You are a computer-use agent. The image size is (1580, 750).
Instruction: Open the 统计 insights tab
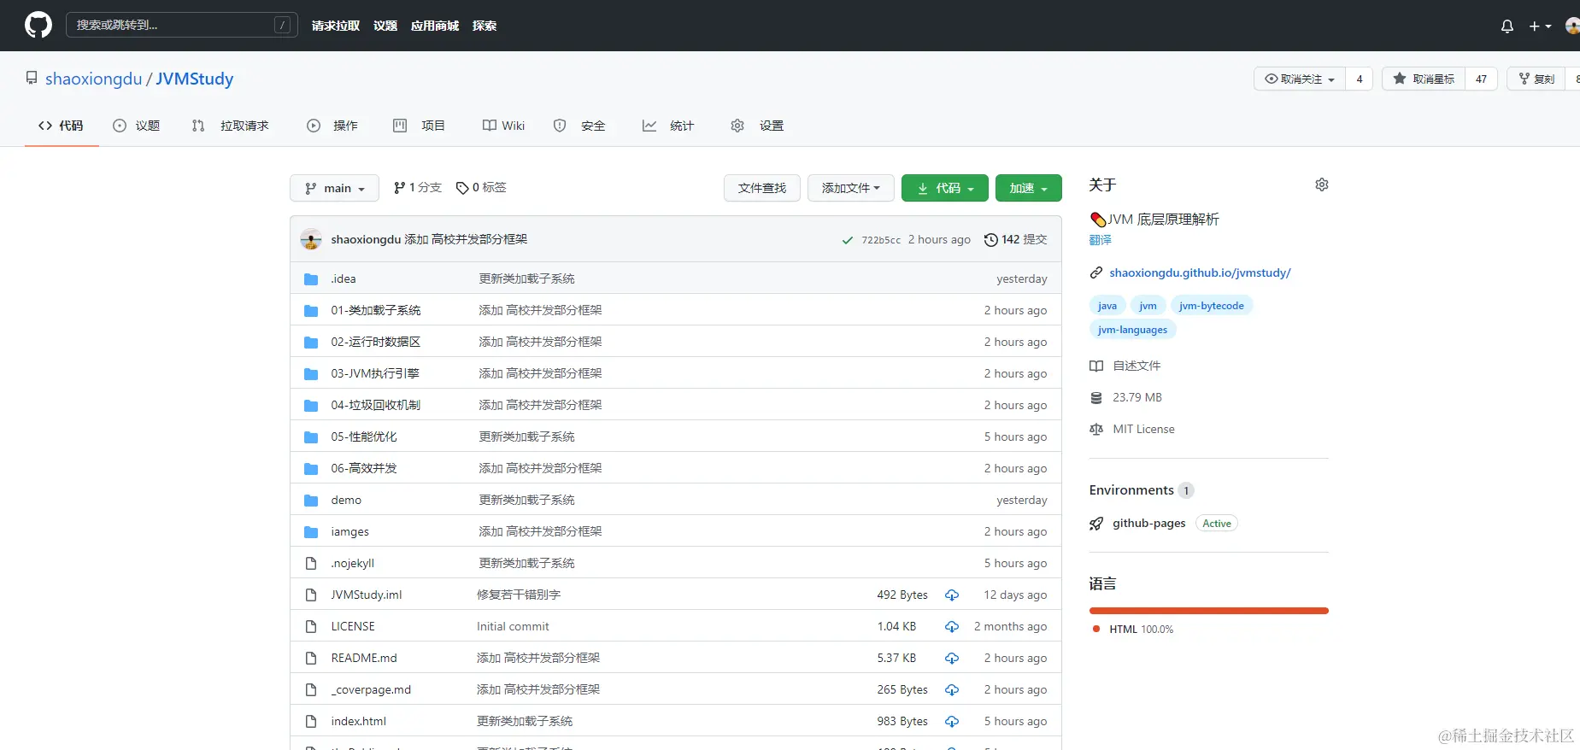point(668,126)
